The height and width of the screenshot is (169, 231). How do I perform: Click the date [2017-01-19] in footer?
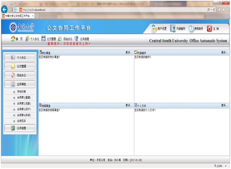(135, 160)
